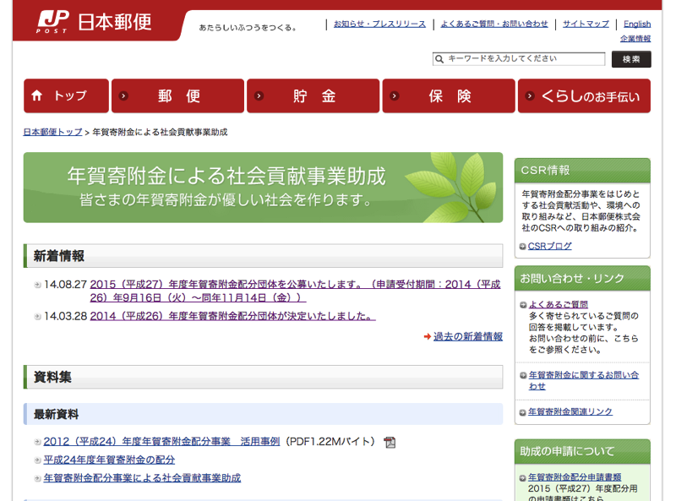Open the 企業情報 link
Viewport: 676px width, 501px height.
(x=635, y=39)
